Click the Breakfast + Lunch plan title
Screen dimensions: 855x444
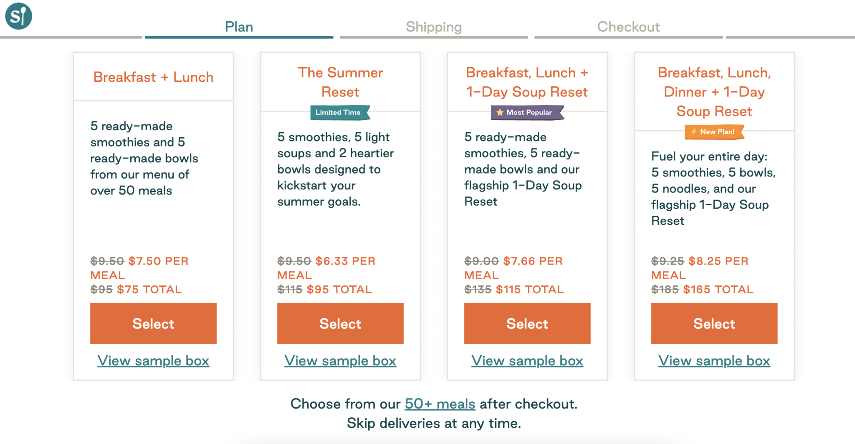pos(153,77)
